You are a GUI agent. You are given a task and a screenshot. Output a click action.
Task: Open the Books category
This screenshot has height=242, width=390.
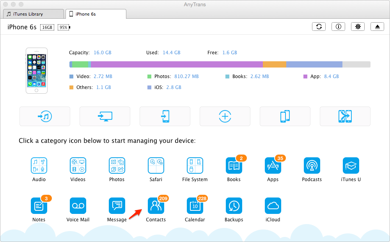pos(234,165)
